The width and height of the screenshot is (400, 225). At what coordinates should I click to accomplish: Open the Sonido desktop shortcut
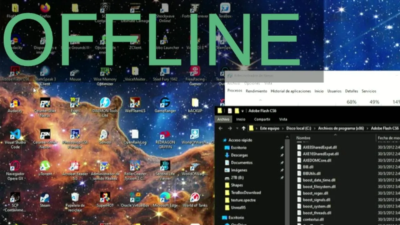[x=105, y=137]
